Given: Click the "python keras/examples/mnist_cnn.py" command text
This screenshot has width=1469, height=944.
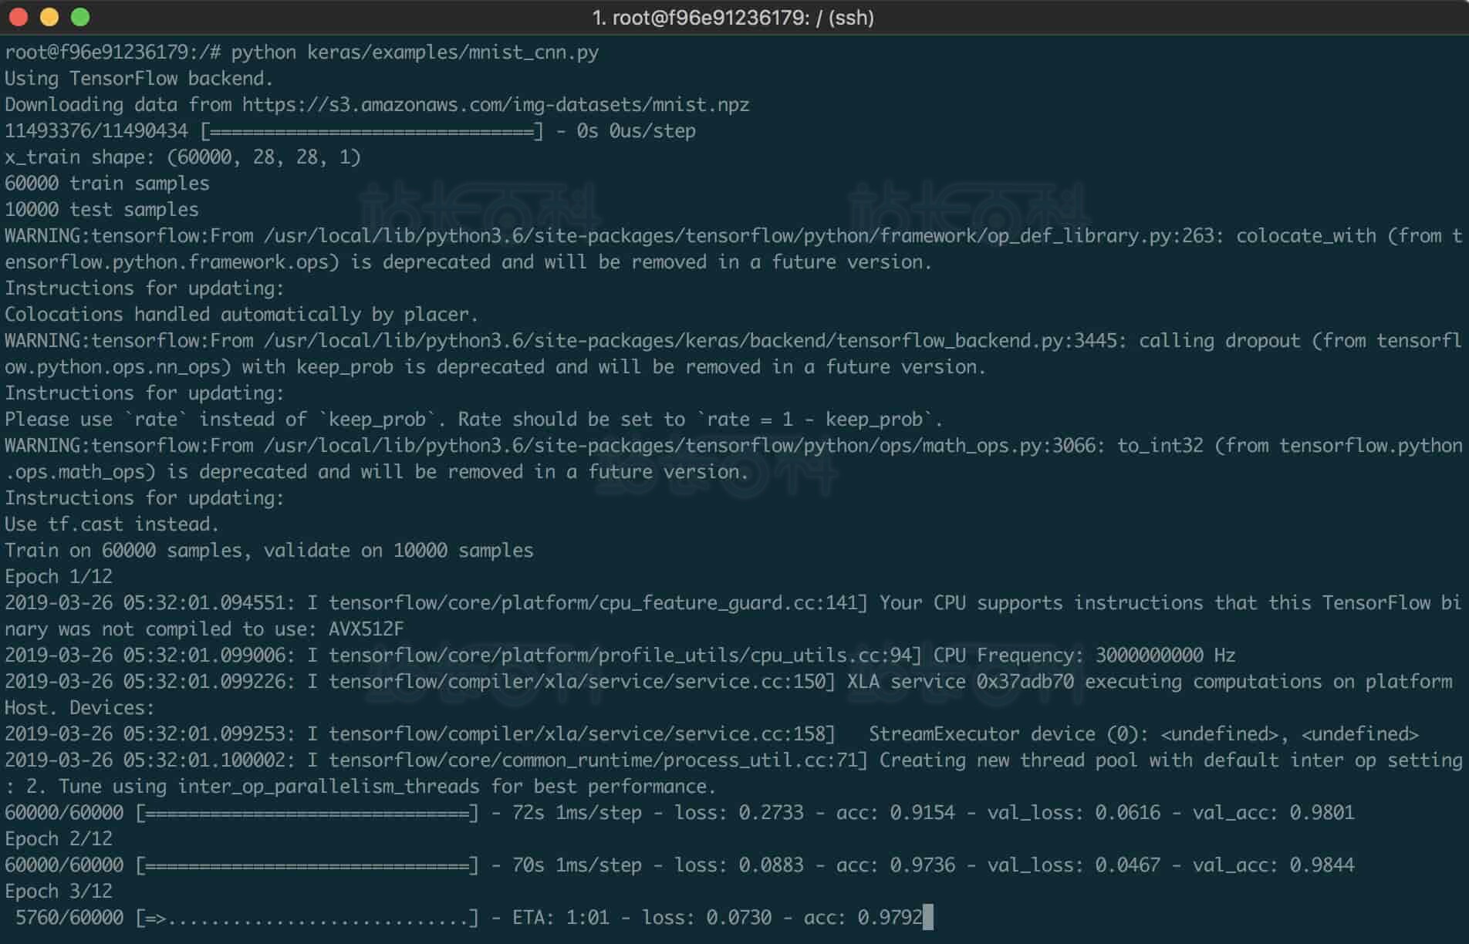Looking at the screenshot, I should [414, 52].
